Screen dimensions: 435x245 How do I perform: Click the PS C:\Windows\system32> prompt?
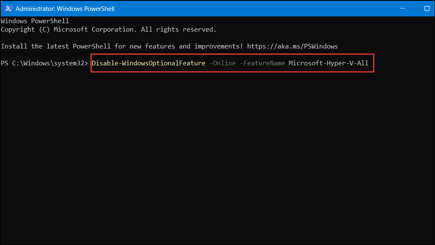[44, 63]
